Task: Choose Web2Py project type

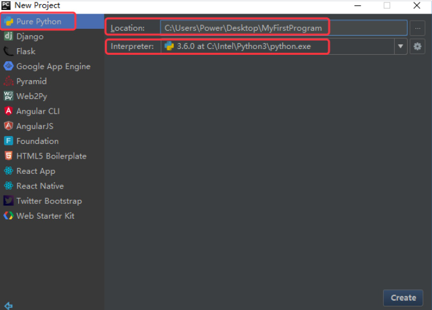Action: point(52,96)
